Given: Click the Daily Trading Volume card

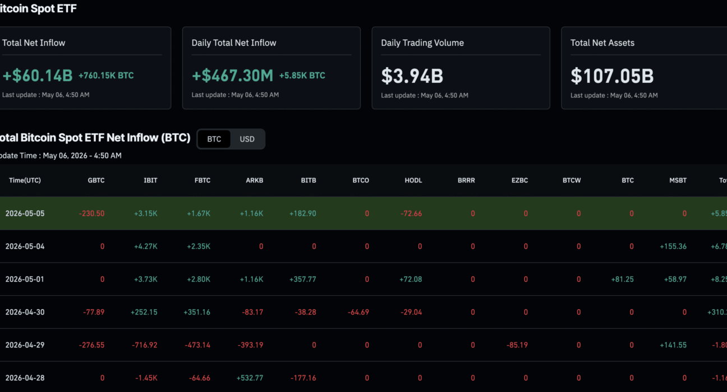Looking at the screenshot, I should (461, 68).
